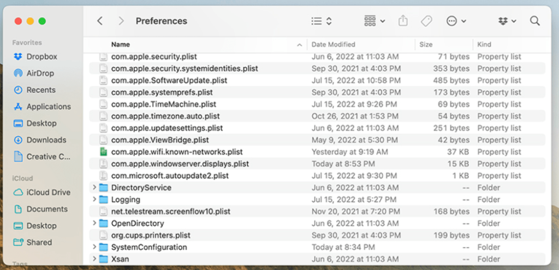Select com.apple.systemprefs.plist
The width and height of the screenshot is (559, 270).
pyautogui.click(x=162, y=93)
